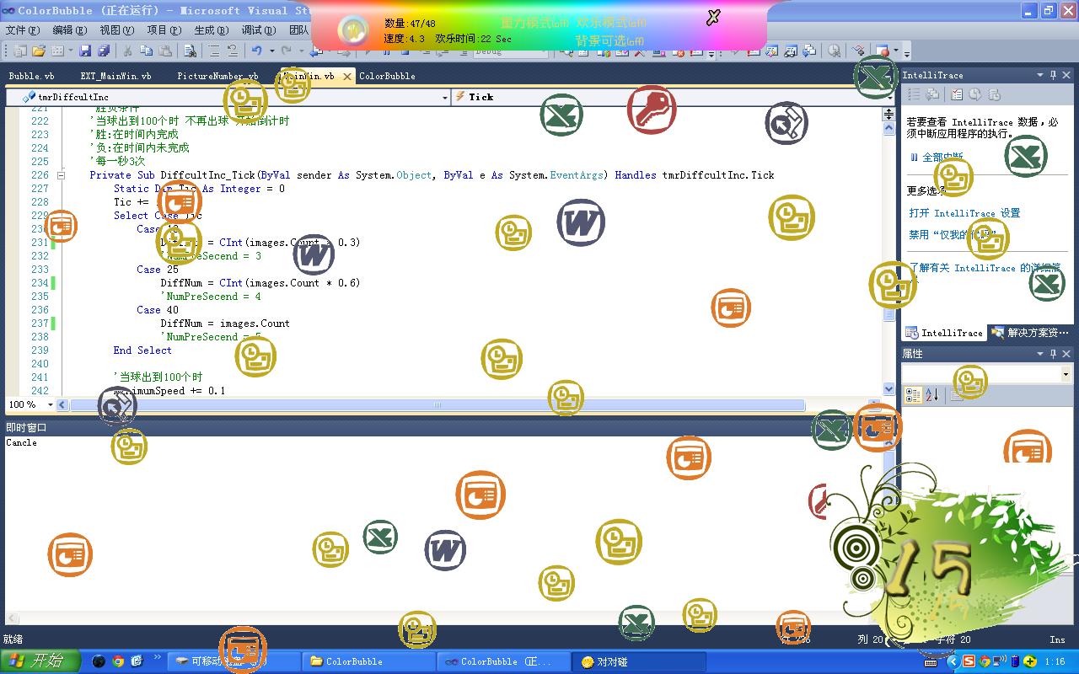Open the ColorBubble document tab
Screen dimensions: 1079x674
tap(387, 76)
